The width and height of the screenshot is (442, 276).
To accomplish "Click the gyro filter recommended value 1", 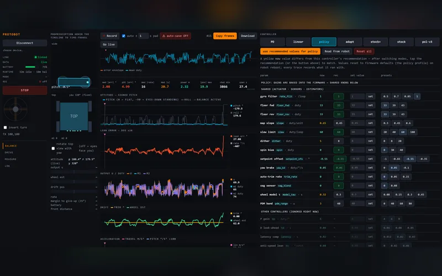I will (339, 96).
